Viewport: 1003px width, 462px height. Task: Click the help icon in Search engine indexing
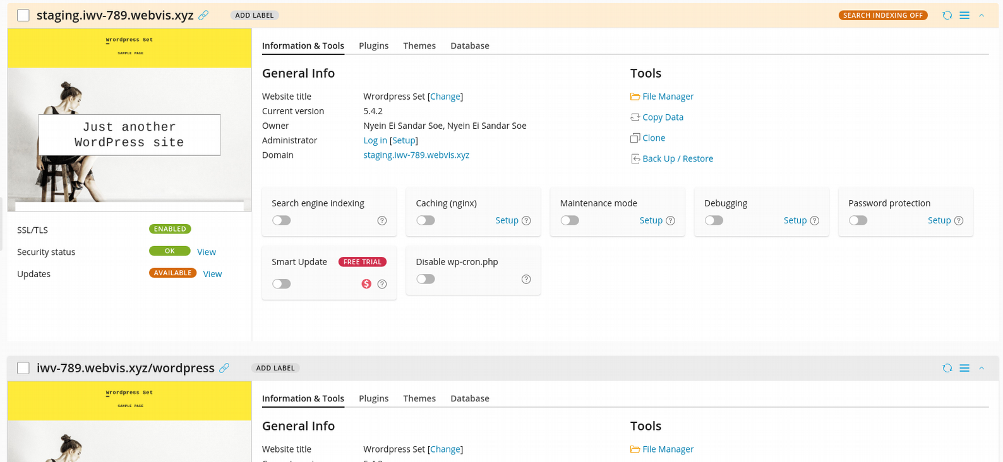coord(382,220)
